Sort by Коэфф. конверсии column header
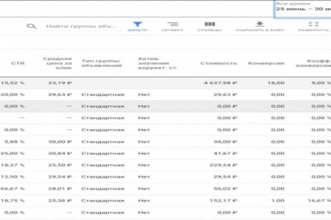331x220 pixels. (x=314, y=63)
